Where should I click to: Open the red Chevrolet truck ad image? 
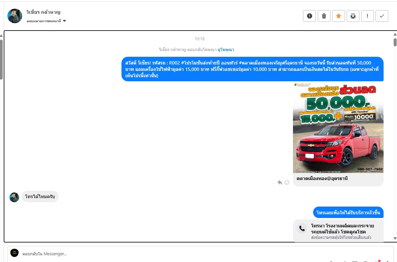point(338,128)
